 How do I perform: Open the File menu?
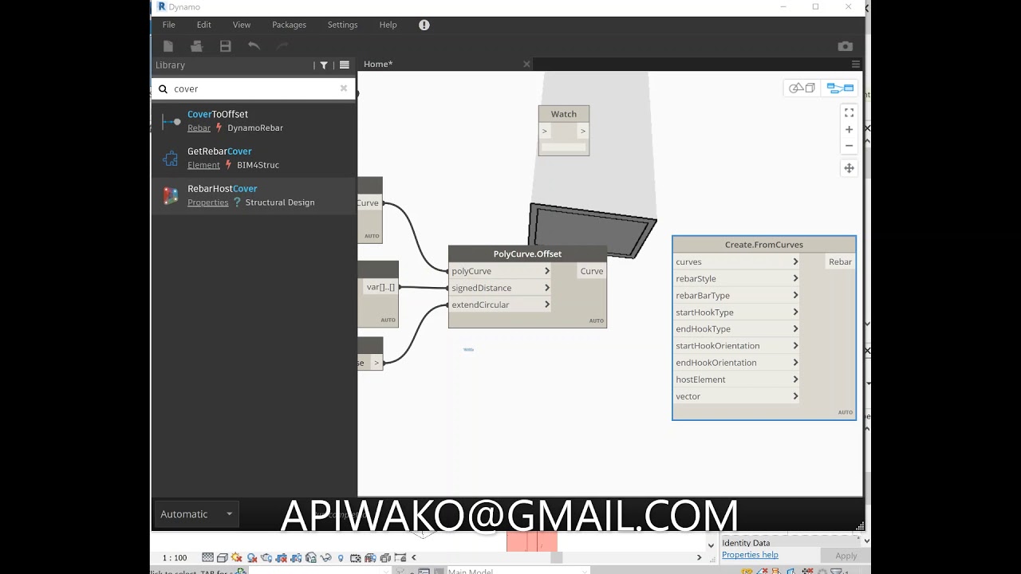point(169,25)
